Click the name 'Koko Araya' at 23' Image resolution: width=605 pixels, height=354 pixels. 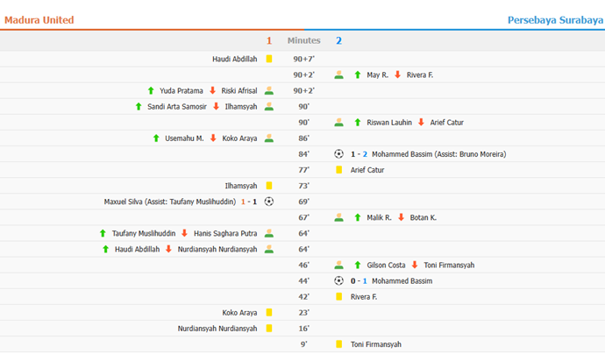(239, 313)
